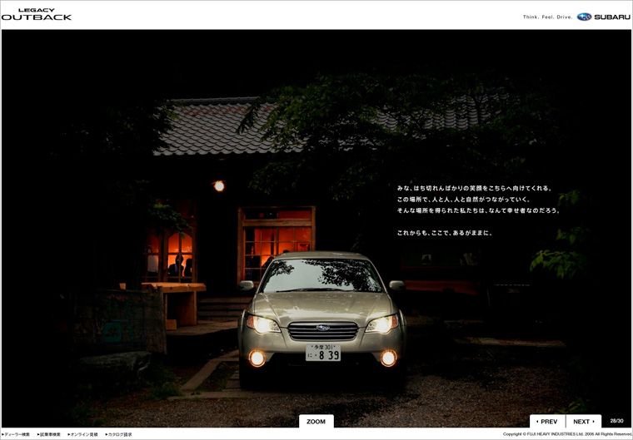
Task: Click the round lantern above the house entrance
Action: point(219,186)
